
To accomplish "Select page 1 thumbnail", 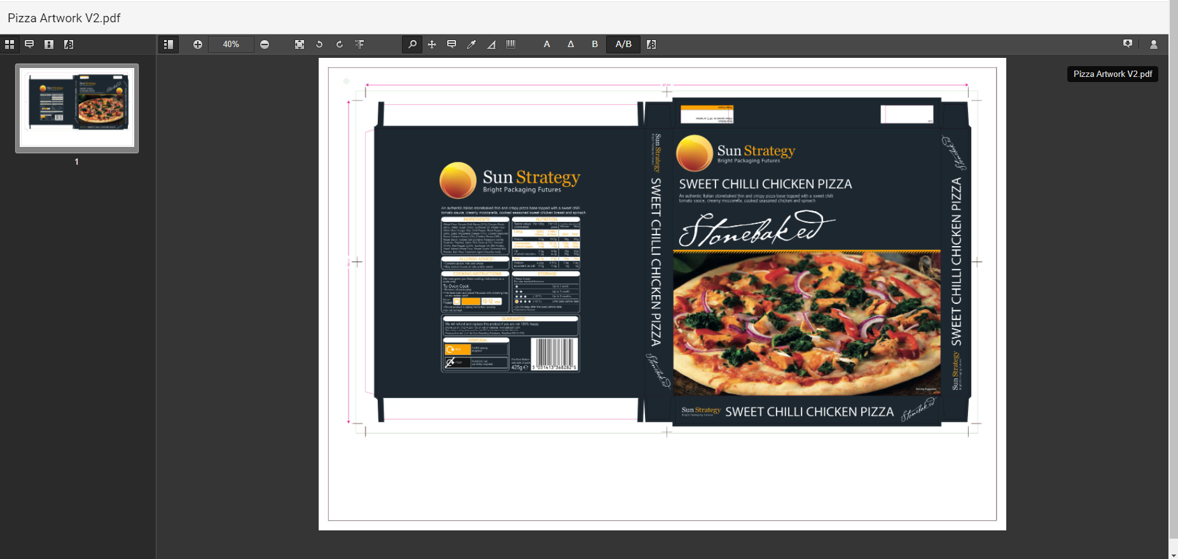I will click(77, 108).
